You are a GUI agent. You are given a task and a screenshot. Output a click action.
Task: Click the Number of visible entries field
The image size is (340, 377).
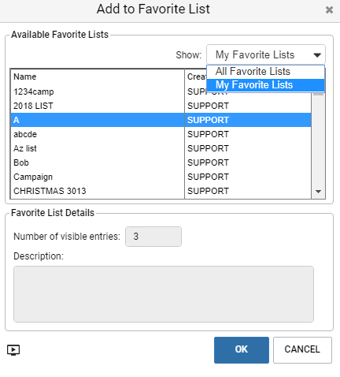click(153, 237)
